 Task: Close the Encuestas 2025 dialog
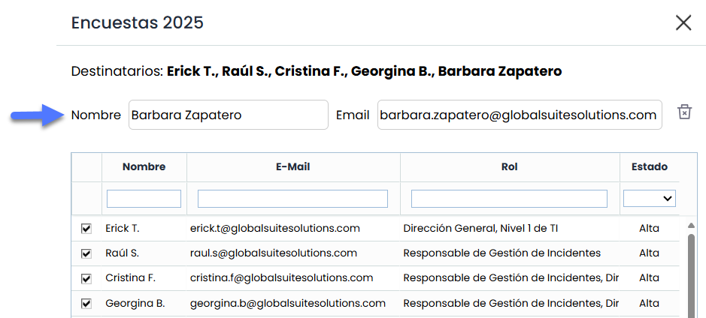coord(683,23)
